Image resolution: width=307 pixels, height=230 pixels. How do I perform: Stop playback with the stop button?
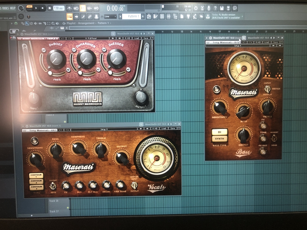pyautogui.click(x=43, y=8)
